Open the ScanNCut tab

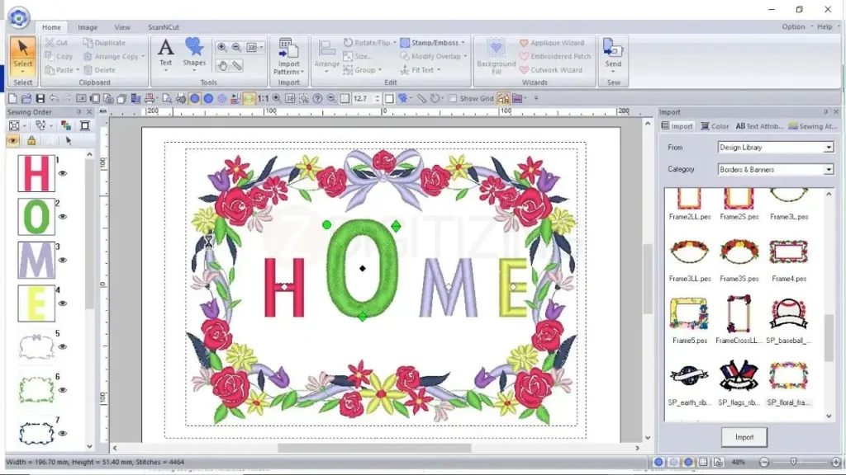point(164,27)
